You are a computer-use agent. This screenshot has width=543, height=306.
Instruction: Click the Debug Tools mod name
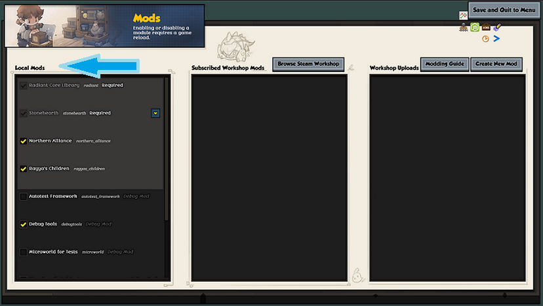(x=43, y=224)
